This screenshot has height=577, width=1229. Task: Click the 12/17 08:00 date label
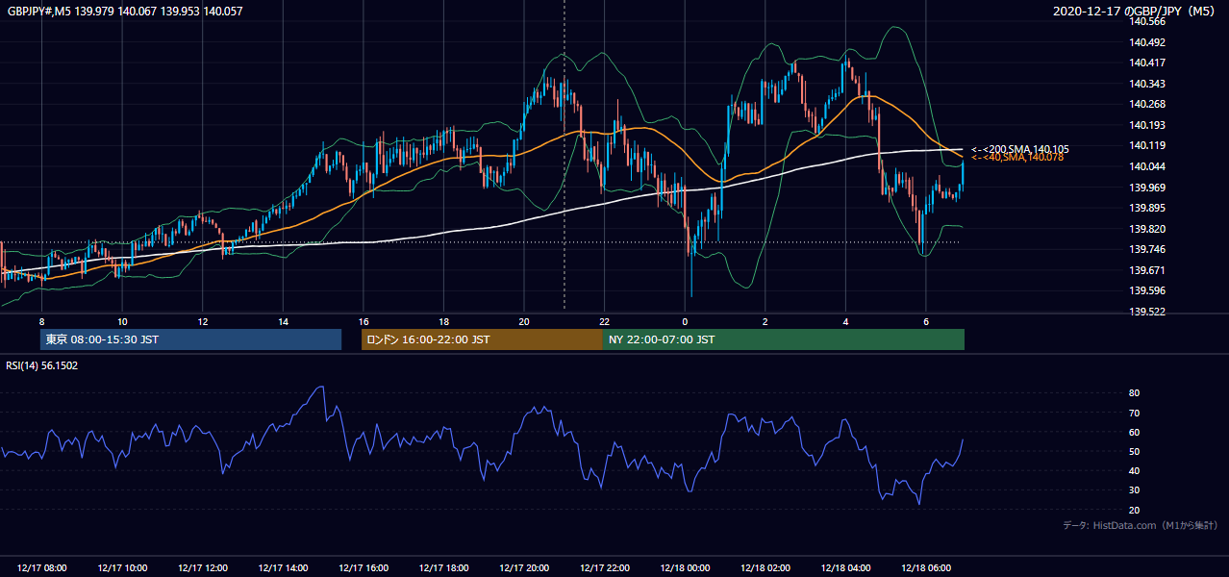(42, 568)
